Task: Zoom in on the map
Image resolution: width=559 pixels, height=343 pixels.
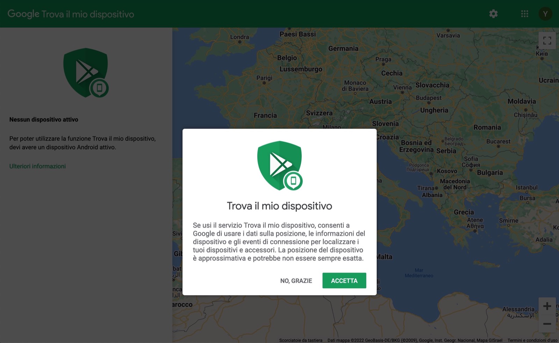Action: pyautogui.click(x=547, y=306)
